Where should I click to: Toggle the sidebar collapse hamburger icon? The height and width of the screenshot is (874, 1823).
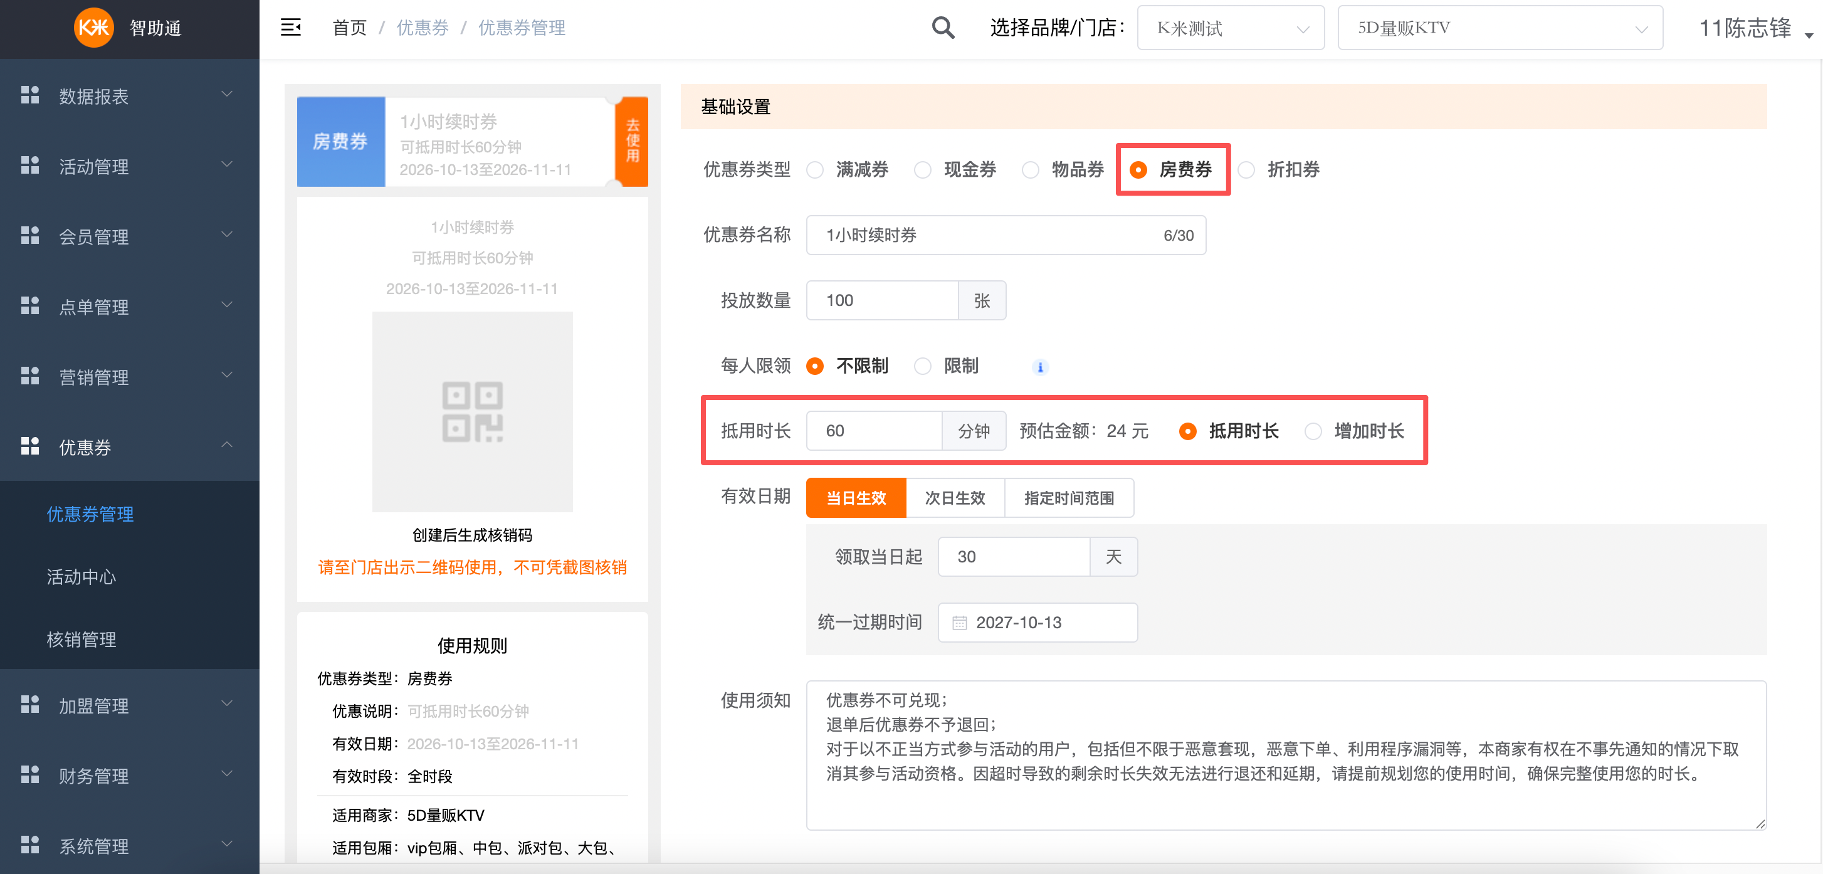point(291,28)
